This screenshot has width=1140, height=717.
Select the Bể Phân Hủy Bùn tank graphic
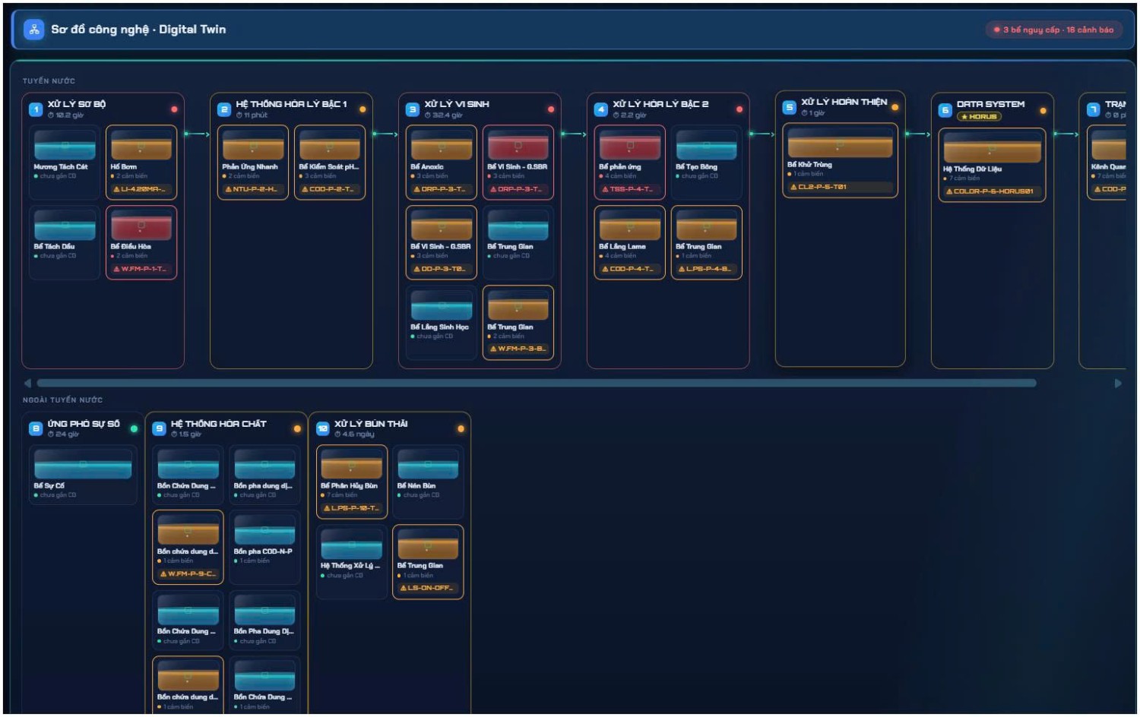pos(352,464)
